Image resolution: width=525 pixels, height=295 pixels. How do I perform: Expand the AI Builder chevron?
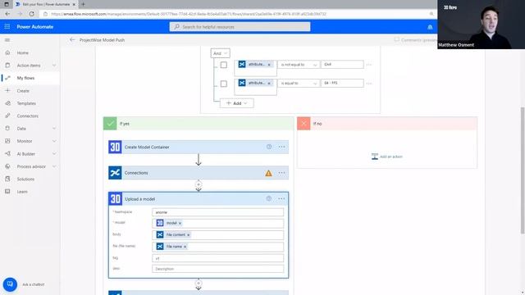click(x=54, y=154)
